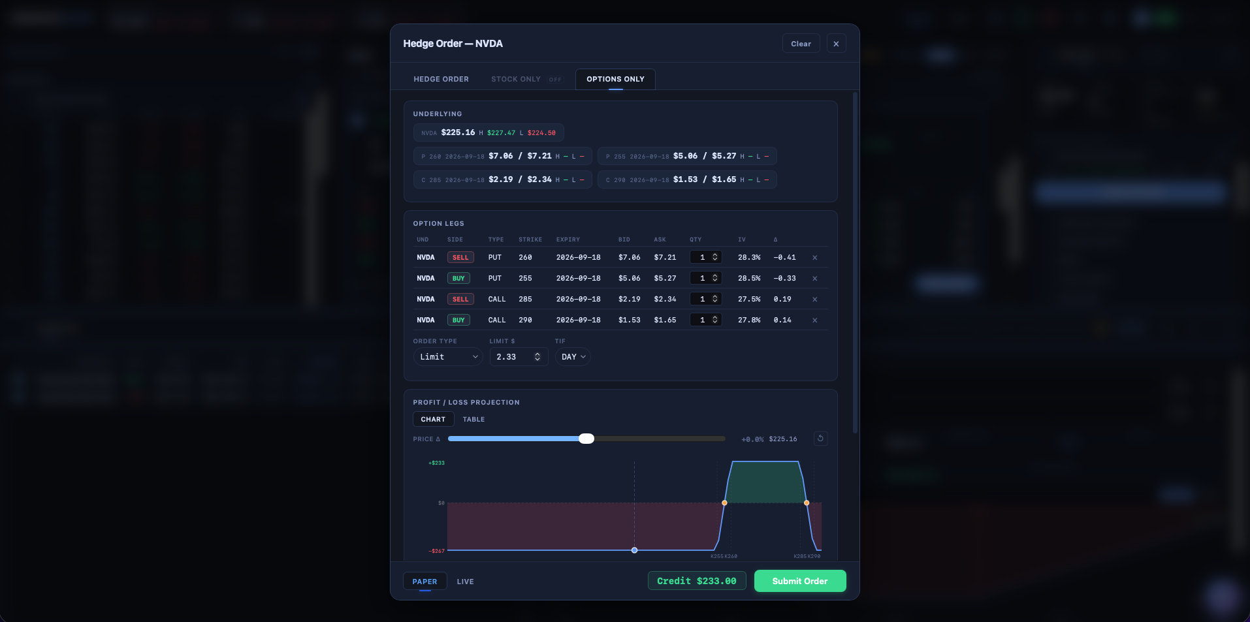Remove the BUY CALL 290 leg
Viewport: 1250px width, 622px height.
[x=814, y=320]
